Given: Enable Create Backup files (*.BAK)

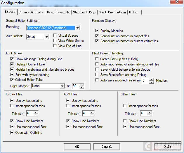Looking at the screenshot, I should pos(97,59).
